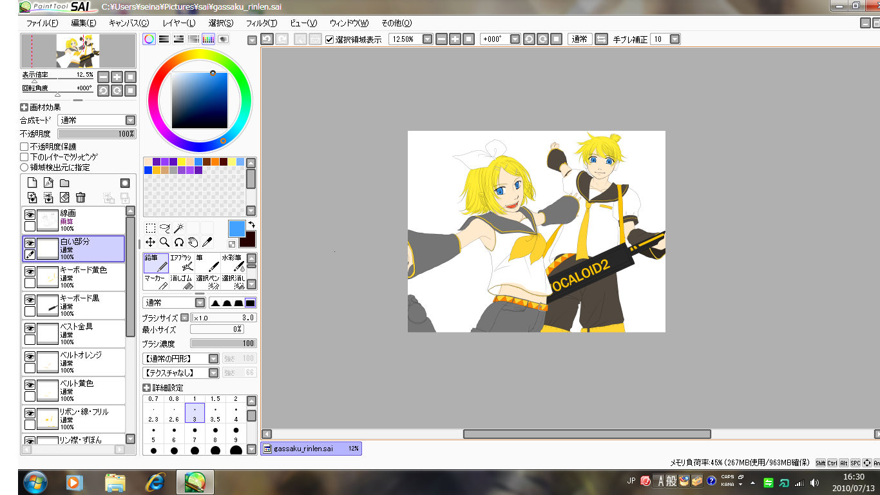Pick brush size 7 preset
880x495 pixels.
pos(195,435)
